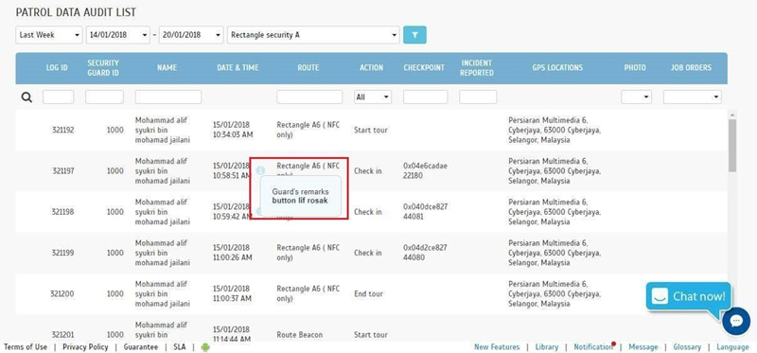The width and height of the screenshot is (757, 353).
Task: Click the End tour action text
Action: click(x=368, y=293)
